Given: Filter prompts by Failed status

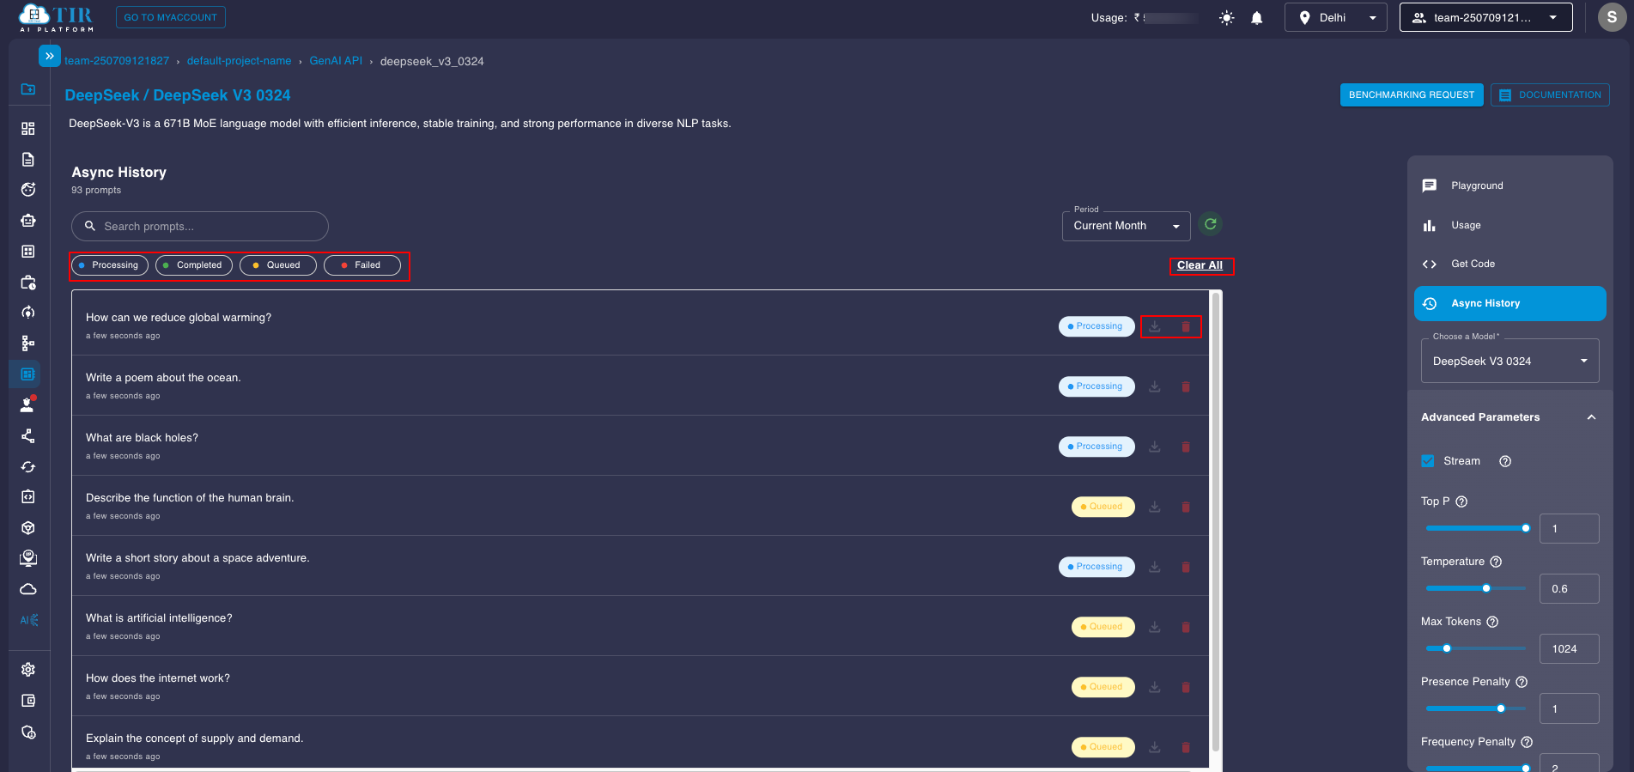Looking at the screenshot, I should tap(361, 265).
